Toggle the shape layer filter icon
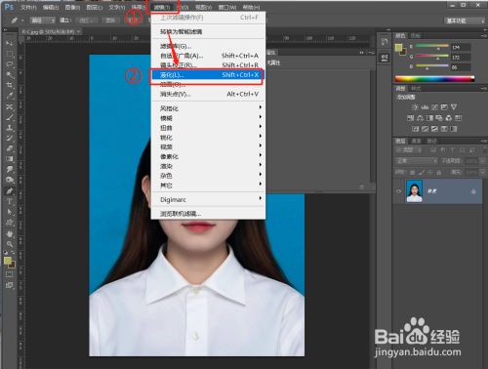The image size is (488, 369). coord(463,150)
